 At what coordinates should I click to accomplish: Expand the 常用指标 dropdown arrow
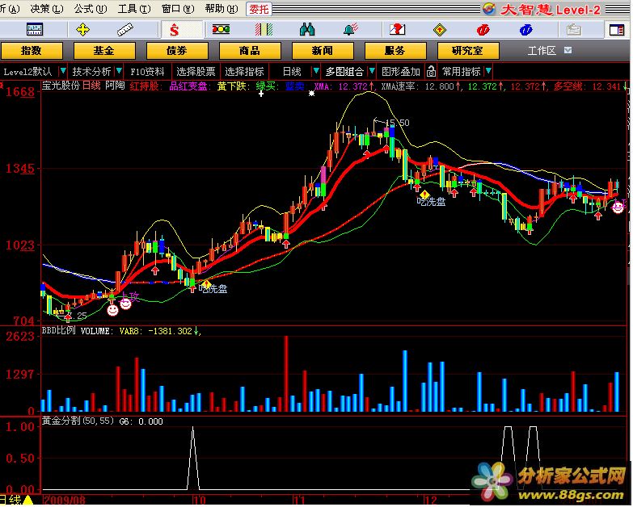(488, 71)
